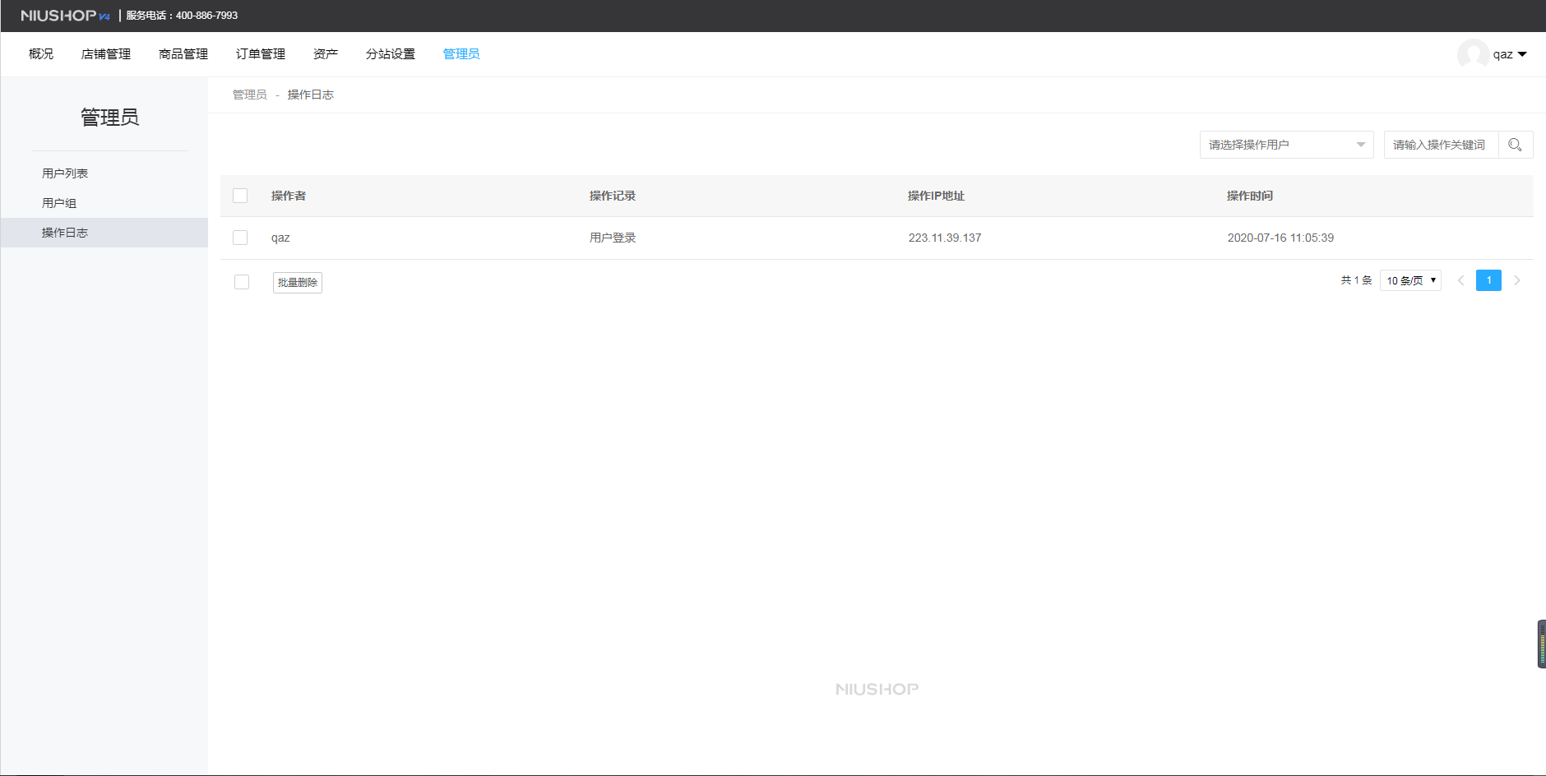Focus the 请输入操作关键词 search field
The image size is (1546, 776).
click(1441, 145)
